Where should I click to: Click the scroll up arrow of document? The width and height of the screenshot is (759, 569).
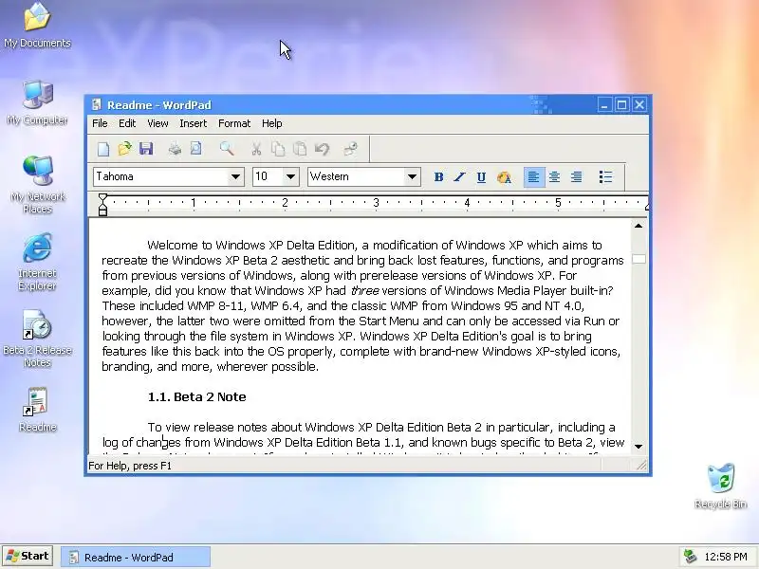pyautogui.click(x=639, y=226)
